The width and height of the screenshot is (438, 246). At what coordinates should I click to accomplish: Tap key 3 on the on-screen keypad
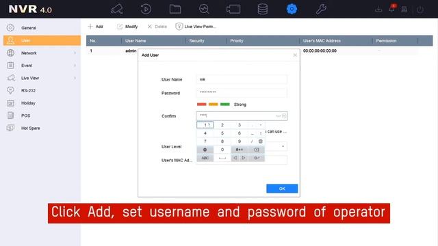click(240, 125)
